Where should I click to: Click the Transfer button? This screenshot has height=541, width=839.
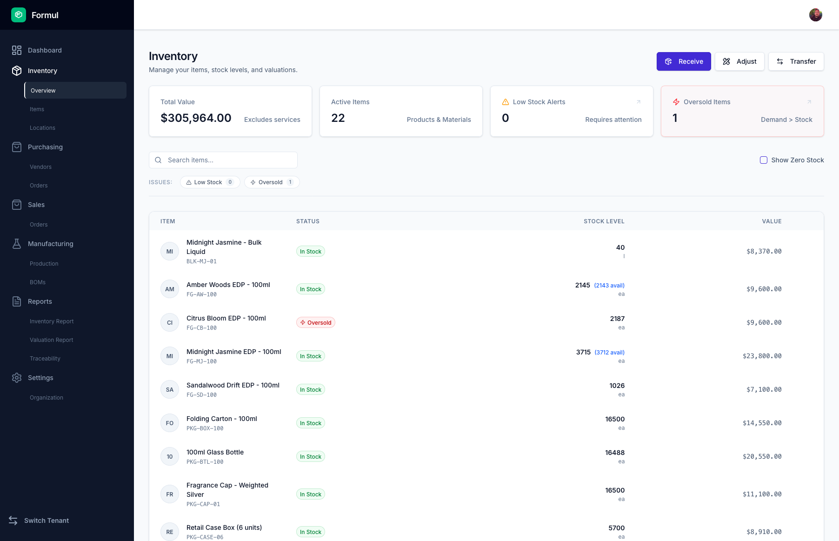click(796, 61)
